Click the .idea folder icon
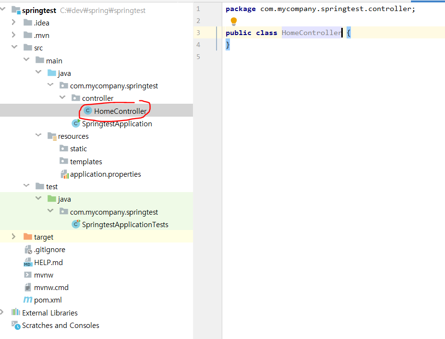Screen dimensions: 445x339 27,23
